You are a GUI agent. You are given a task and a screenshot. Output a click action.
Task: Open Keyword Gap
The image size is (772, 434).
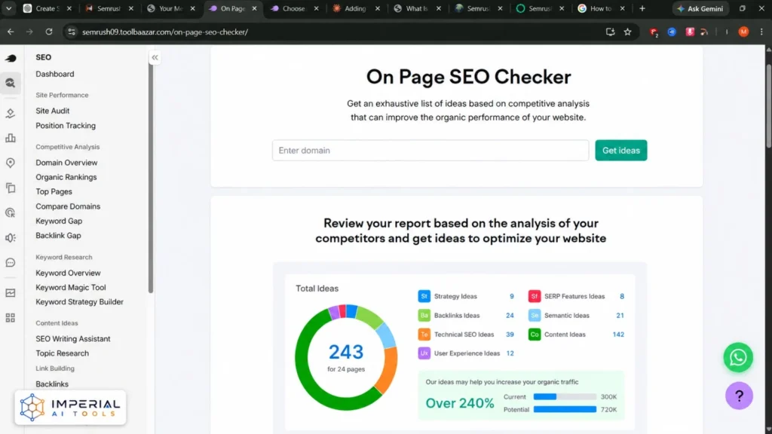tap(59, 221)
